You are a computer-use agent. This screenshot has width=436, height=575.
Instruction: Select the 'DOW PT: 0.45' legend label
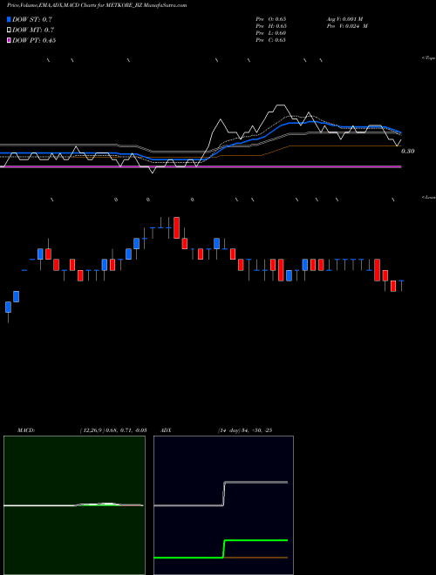[x=34, y=40]
